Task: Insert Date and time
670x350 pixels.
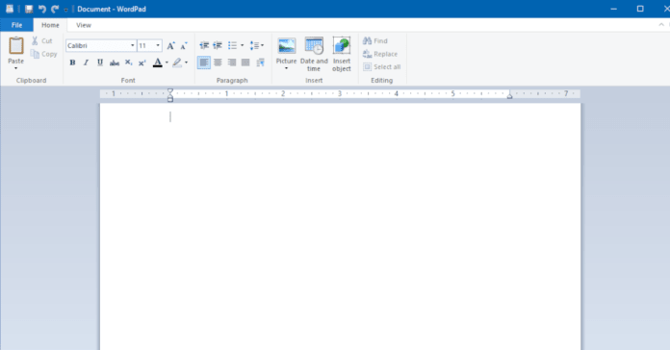Action: tap(314, 54)
